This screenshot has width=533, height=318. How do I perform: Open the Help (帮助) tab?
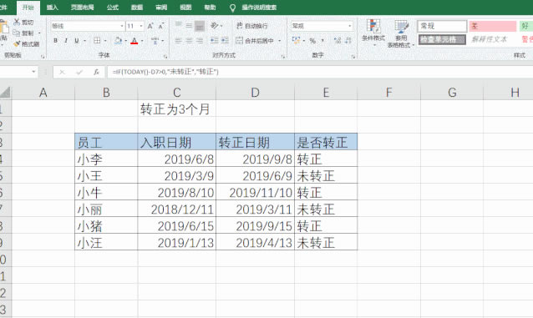click(x=210, y=8)
